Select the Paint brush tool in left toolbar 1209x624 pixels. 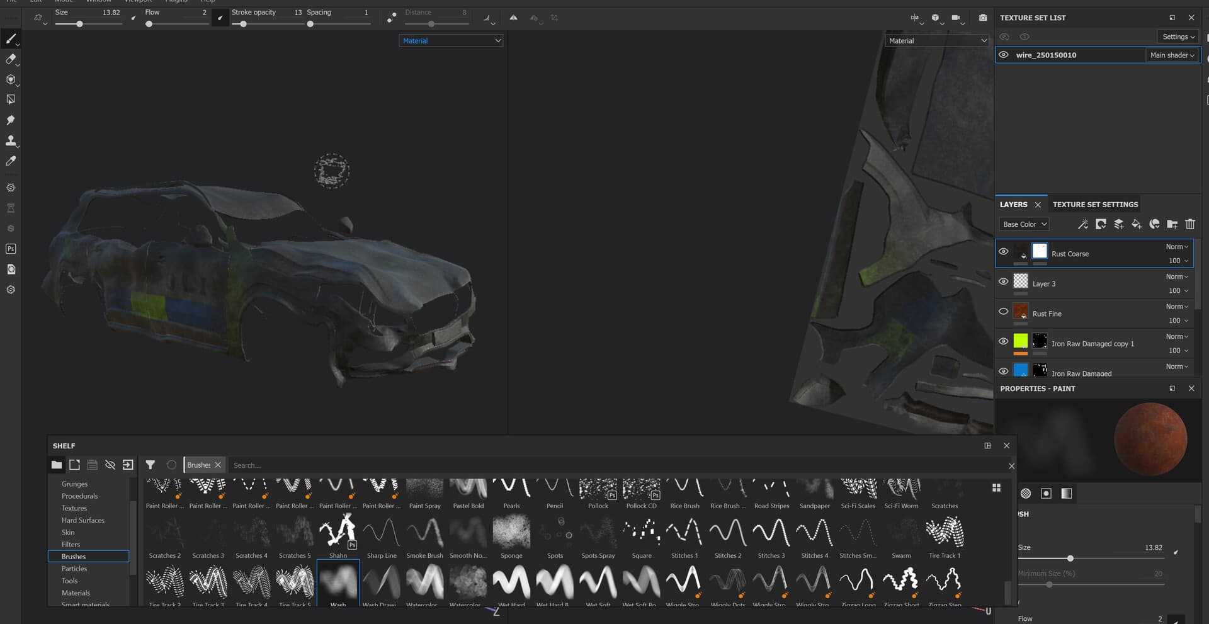[x=11, y=39]
